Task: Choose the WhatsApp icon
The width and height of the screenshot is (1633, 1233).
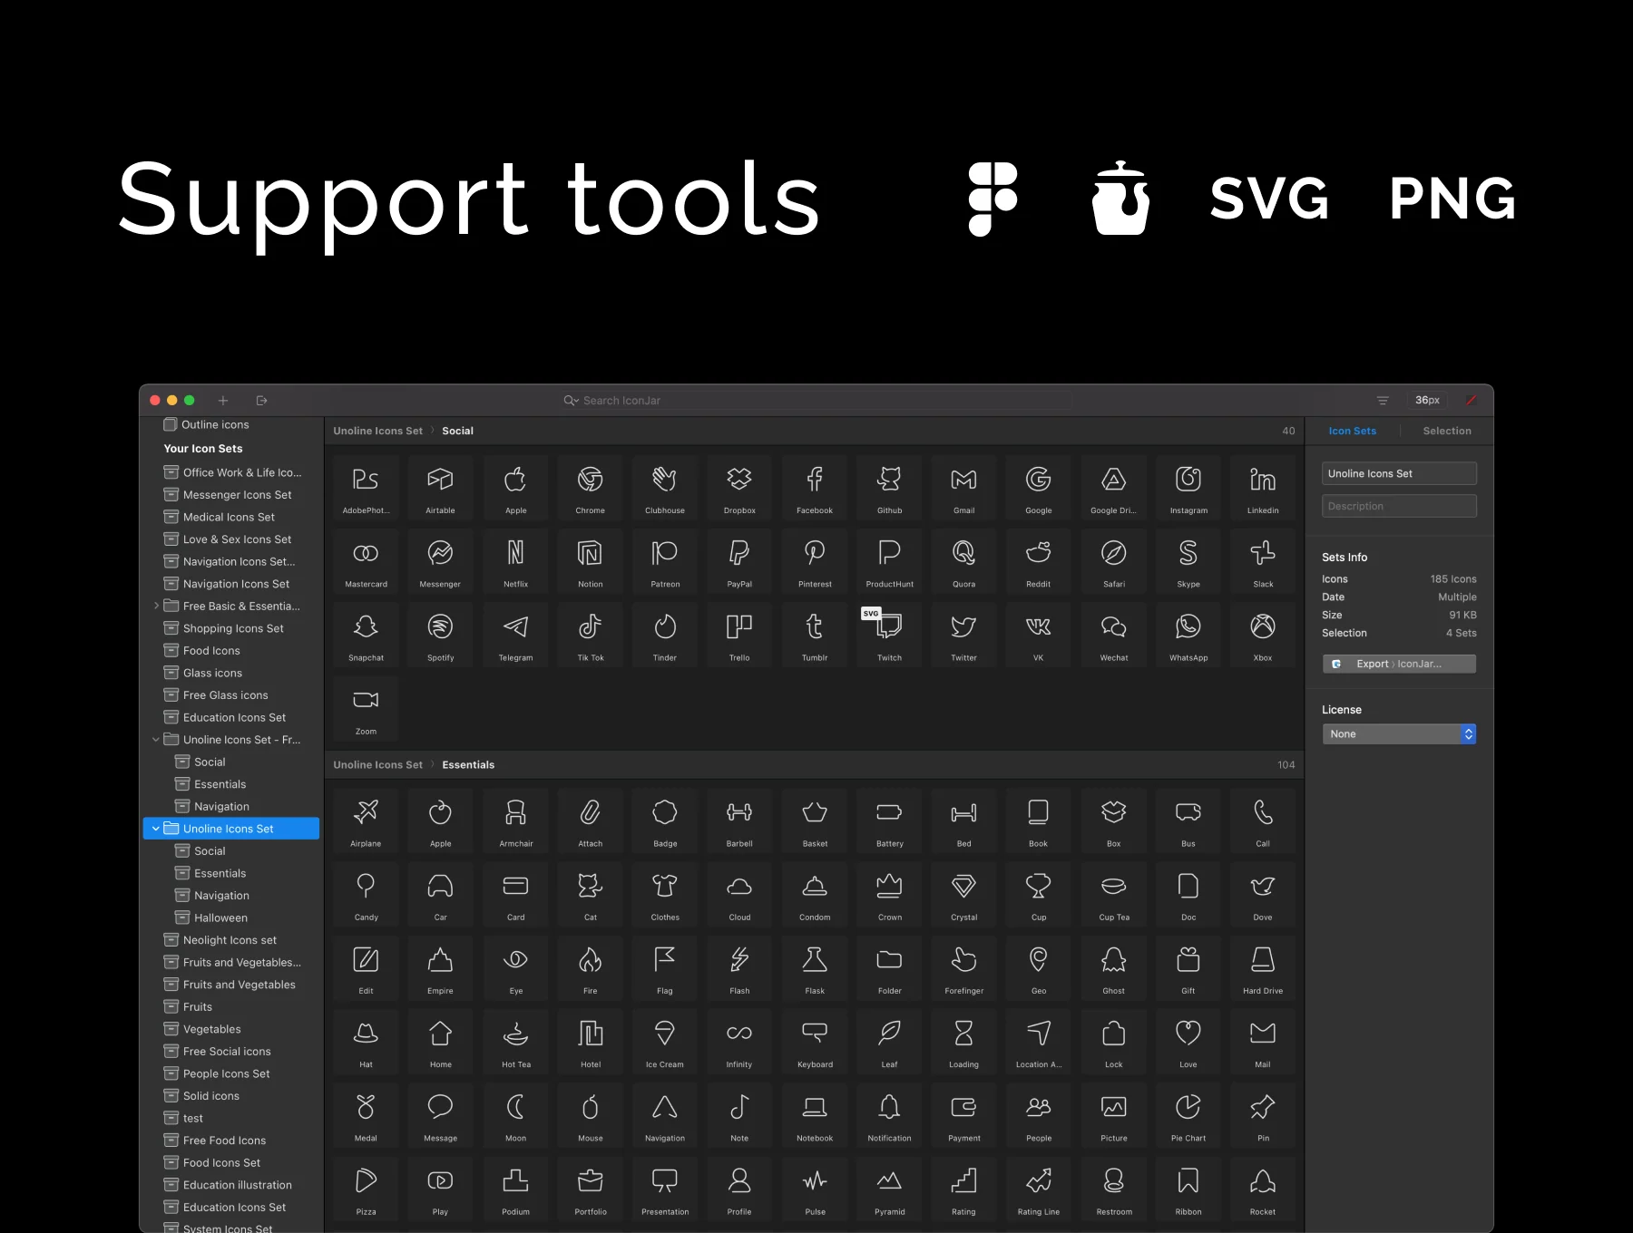Action: coord(1188,634)
